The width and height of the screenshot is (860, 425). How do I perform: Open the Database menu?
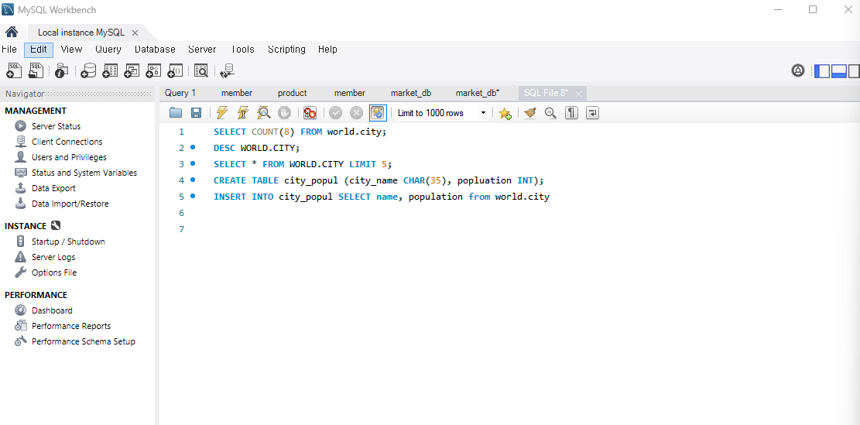pyautogui.click(x=156, y=50)
